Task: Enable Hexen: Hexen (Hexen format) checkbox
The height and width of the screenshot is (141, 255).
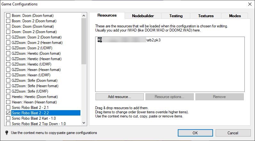Action: [8, 102]
